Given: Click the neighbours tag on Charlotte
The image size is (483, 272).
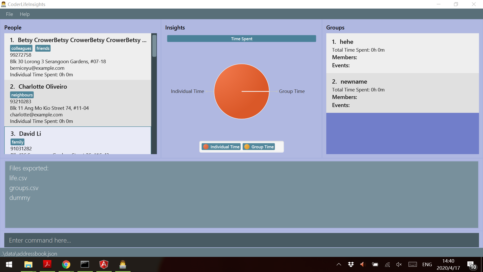Looking at the screenshot, I should coord(22,95).
